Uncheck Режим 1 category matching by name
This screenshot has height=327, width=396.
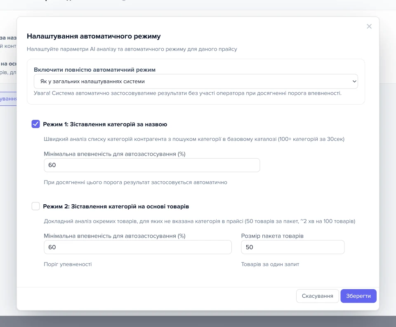(35, 124)
